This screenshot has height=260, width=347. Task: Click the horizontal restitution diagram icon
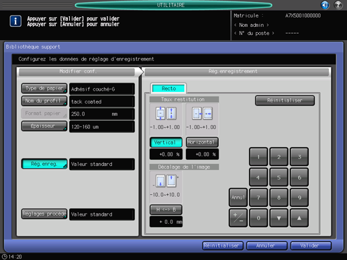click(x=202, y=114)
